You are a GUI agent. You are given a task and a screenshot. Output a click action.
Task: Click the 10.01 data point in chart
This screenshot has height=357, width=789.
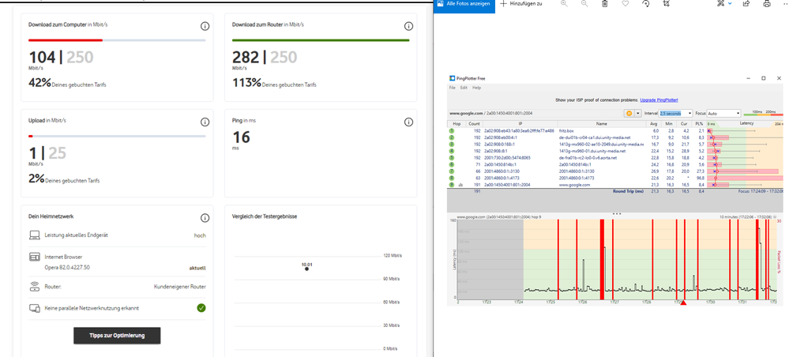click(x=307, y=269)
